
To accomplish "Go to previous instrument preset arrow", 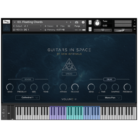I will 67,22.
